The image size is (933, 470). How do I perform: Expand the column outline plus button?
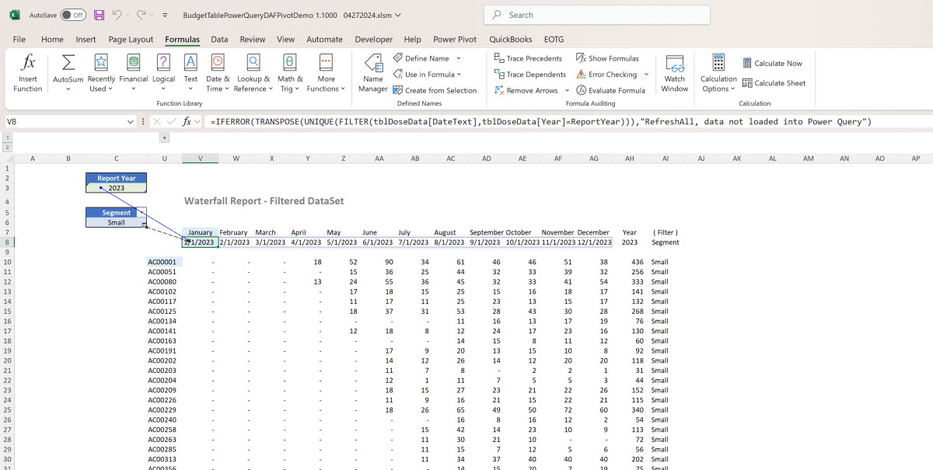point(164,138)
